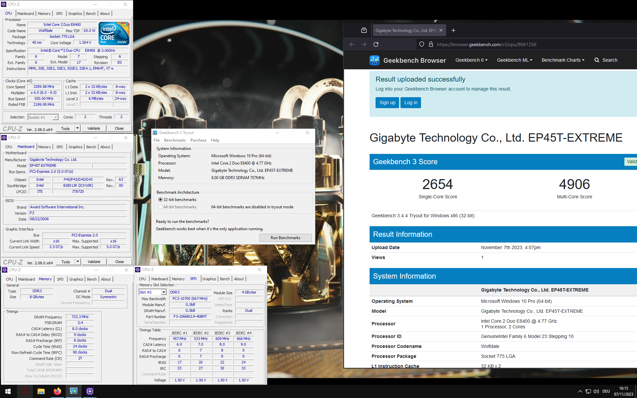Click the Search magnifier in Geekbench navbar

[597, 60]
